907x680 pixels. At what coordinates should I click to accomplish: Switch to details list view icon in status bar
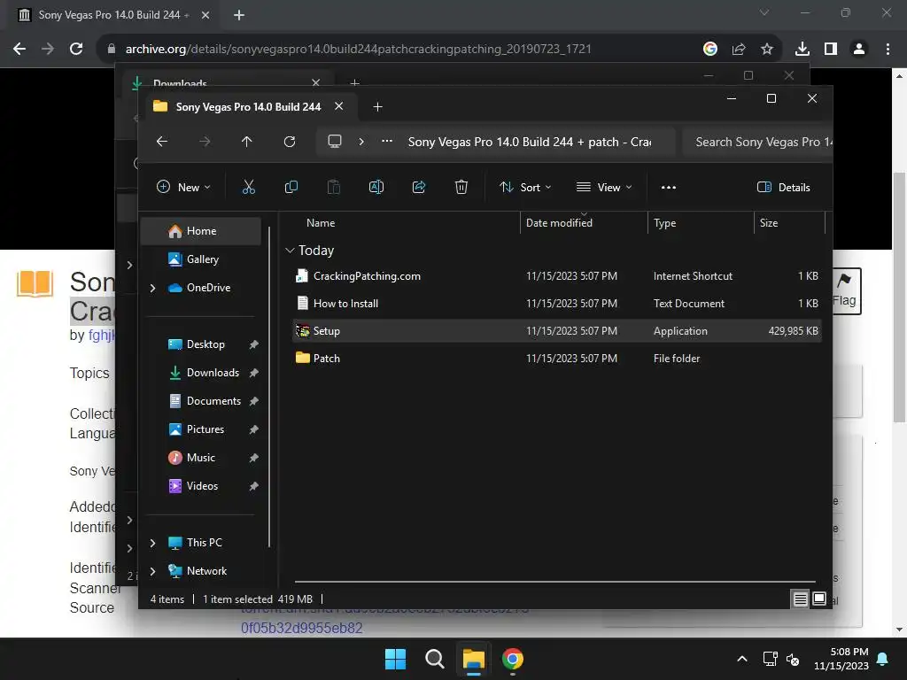click(800, 599)
